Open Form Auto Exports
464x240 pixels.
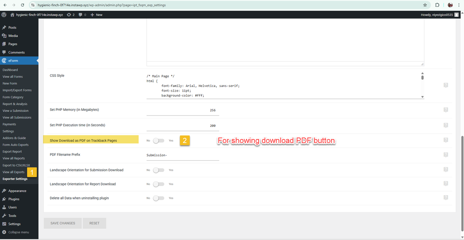(16, 145)
